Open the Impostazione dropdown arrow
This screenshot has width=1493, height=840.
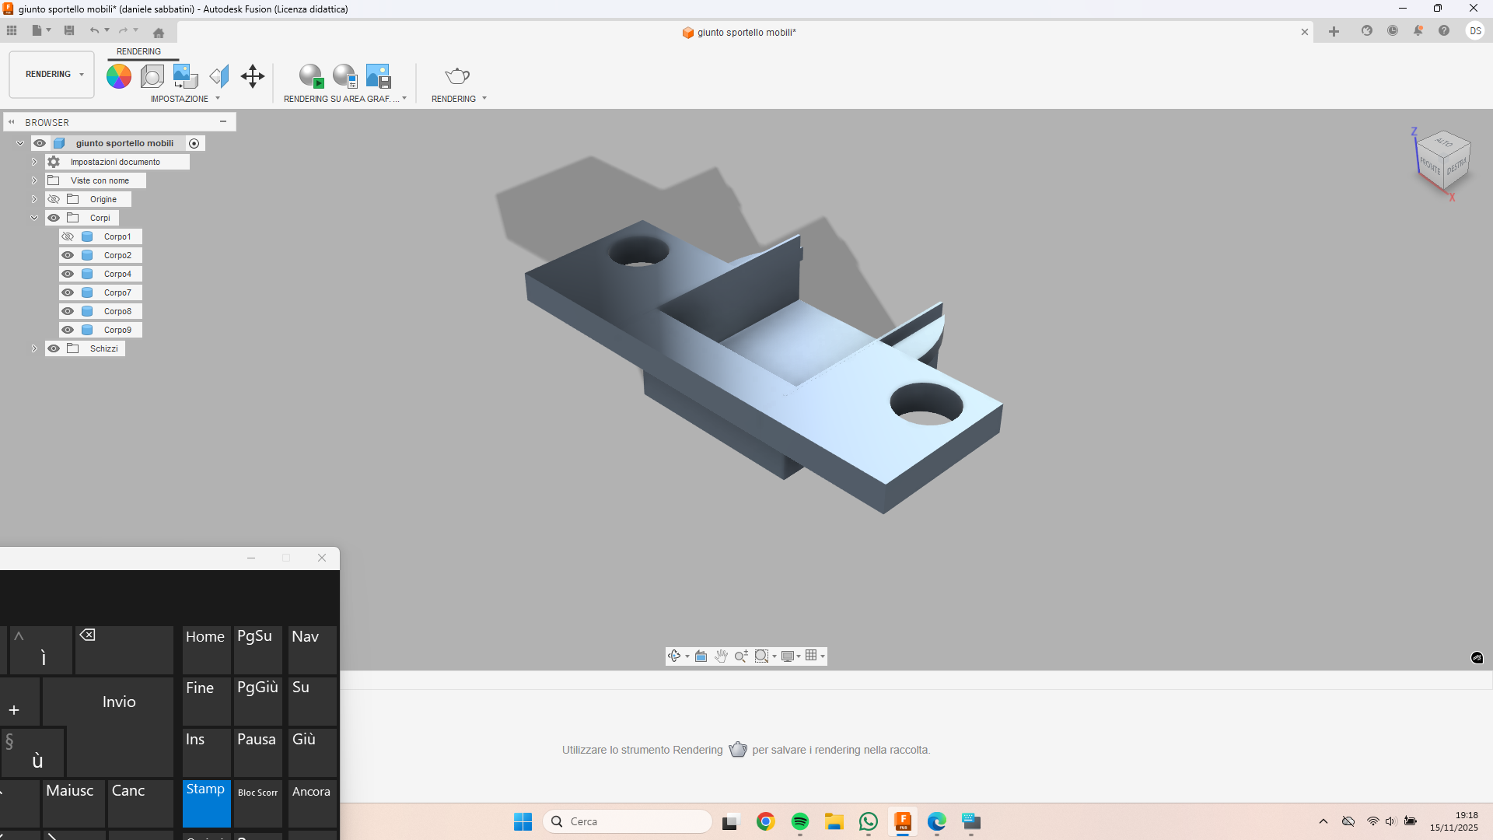(x=218, y=99)
